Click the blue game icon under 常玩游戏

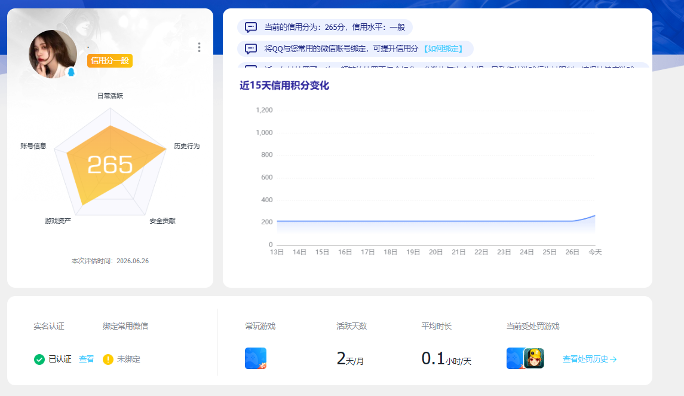[x=256, y=358]
